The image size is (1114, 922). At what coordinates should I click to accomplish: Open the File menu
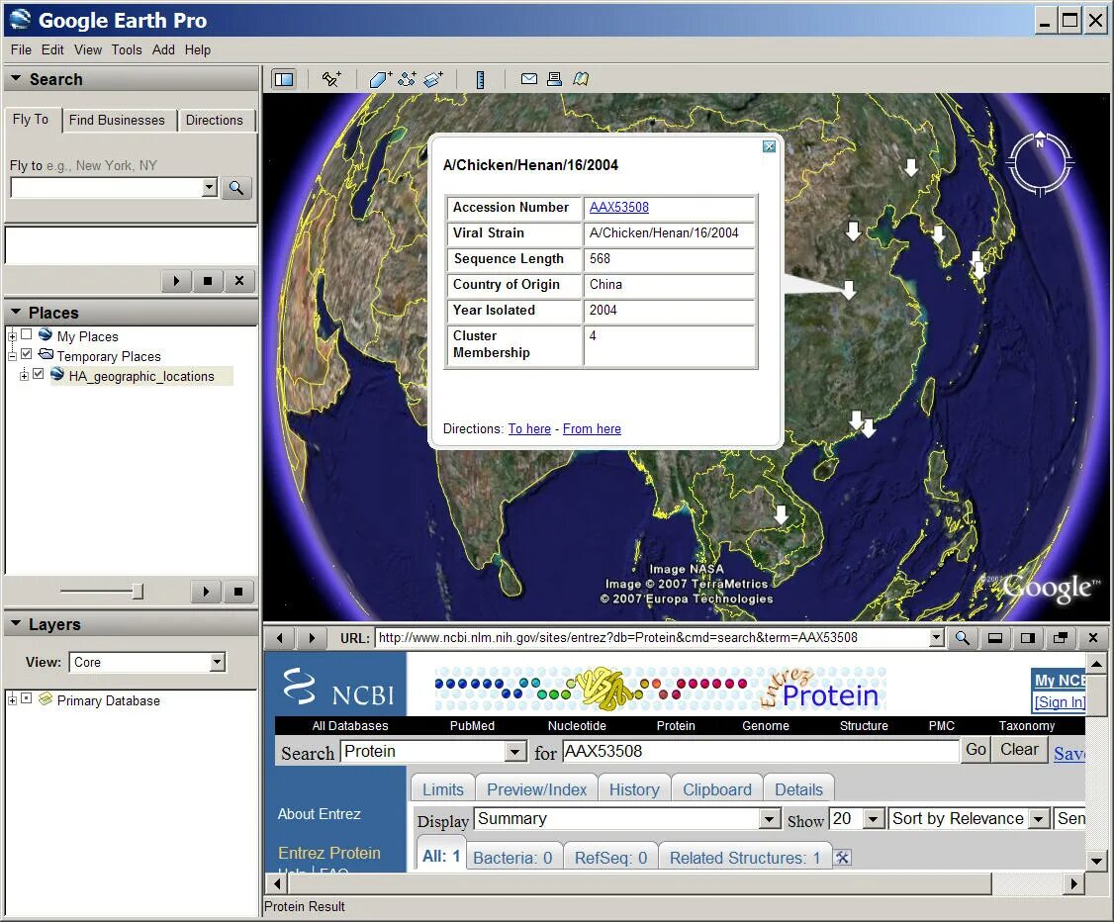tap(22, 49)
